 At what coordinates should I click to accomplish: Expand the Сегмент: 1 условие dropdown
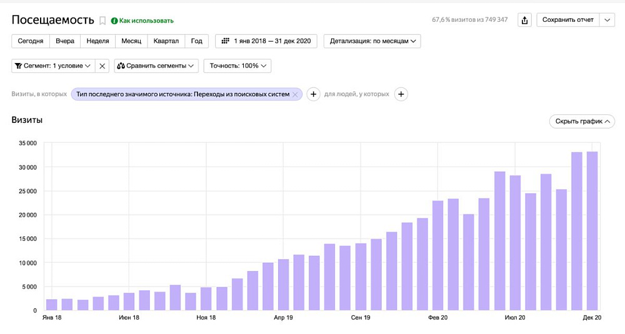click(53, 66)
